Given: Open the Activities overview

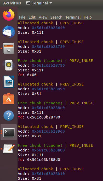Looking at the screenshot, I should coord(12,3).
